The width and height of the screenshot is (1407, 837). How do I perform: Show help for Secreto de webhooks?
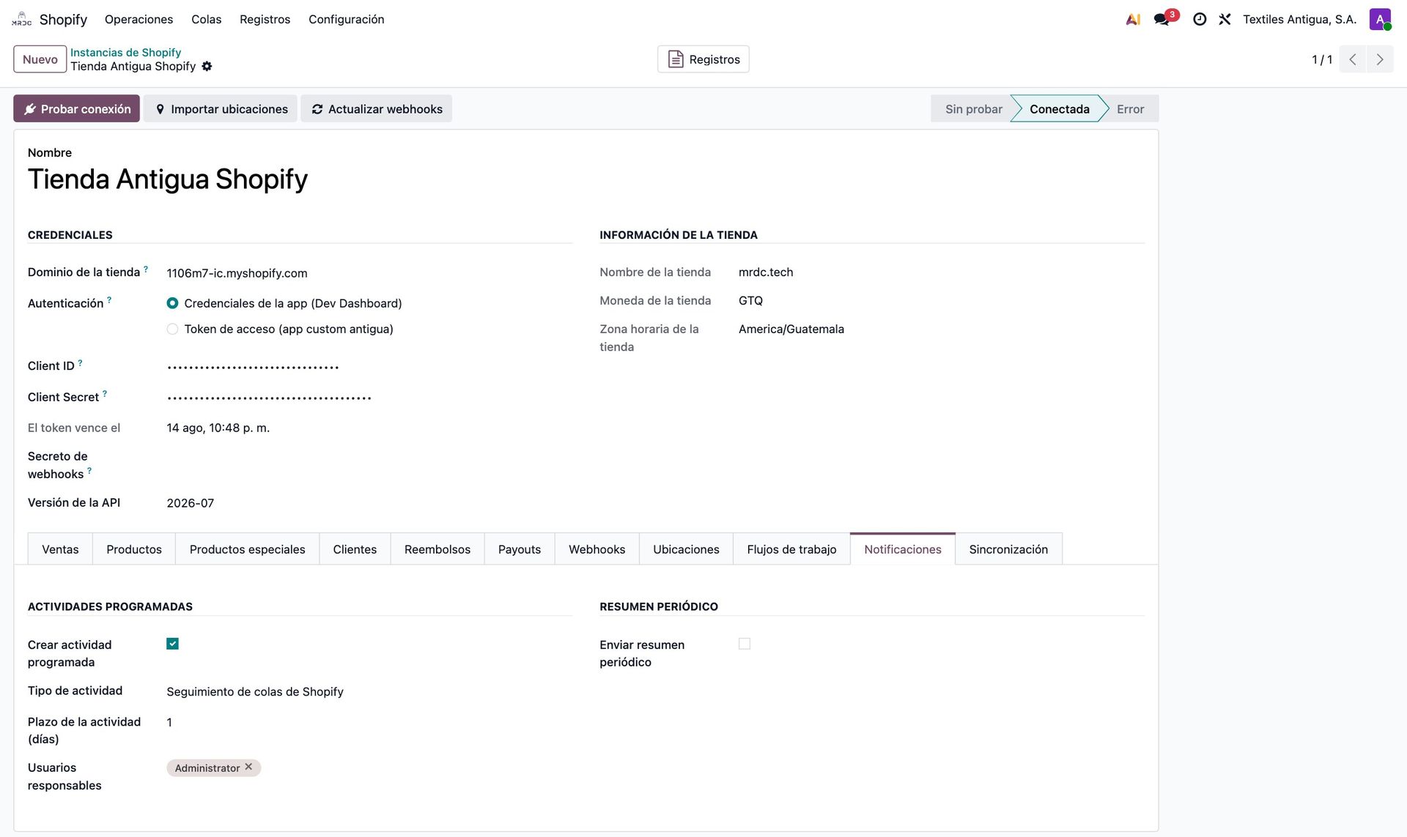pos(89,471)
